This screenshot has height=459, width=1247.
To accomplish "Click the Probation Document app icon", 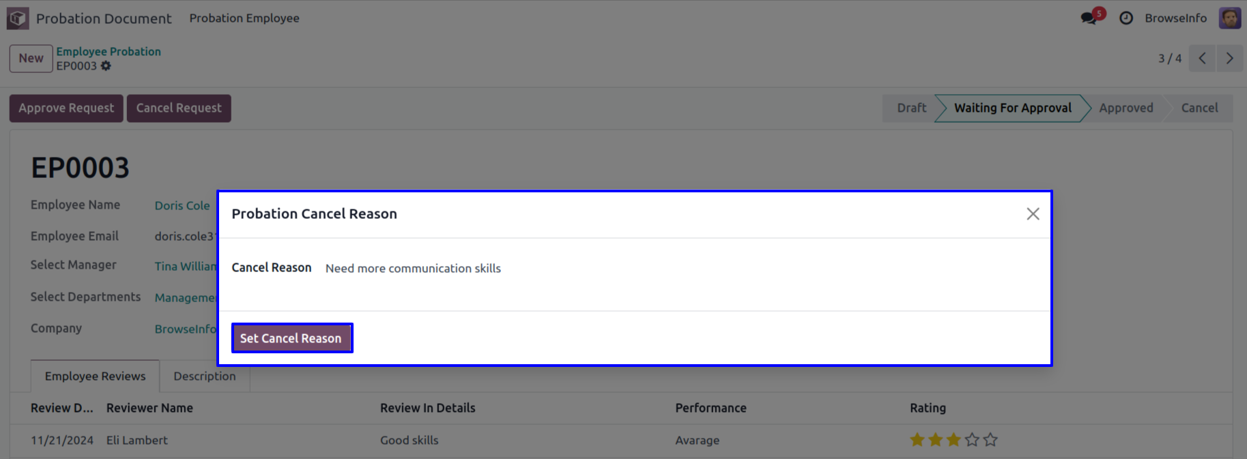I will 18,18.
